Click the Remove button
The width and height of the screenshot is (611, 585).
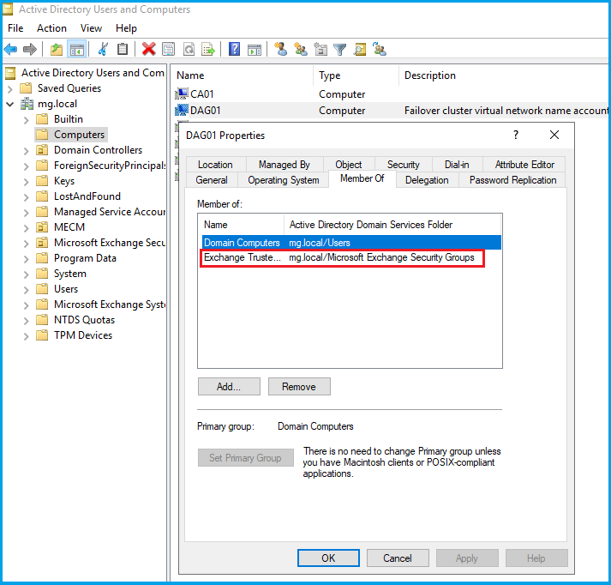(x=298, y=387)
